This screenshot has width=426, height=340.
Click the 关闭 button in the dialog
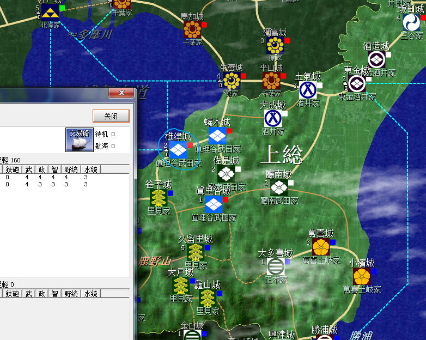pos(111,116)
